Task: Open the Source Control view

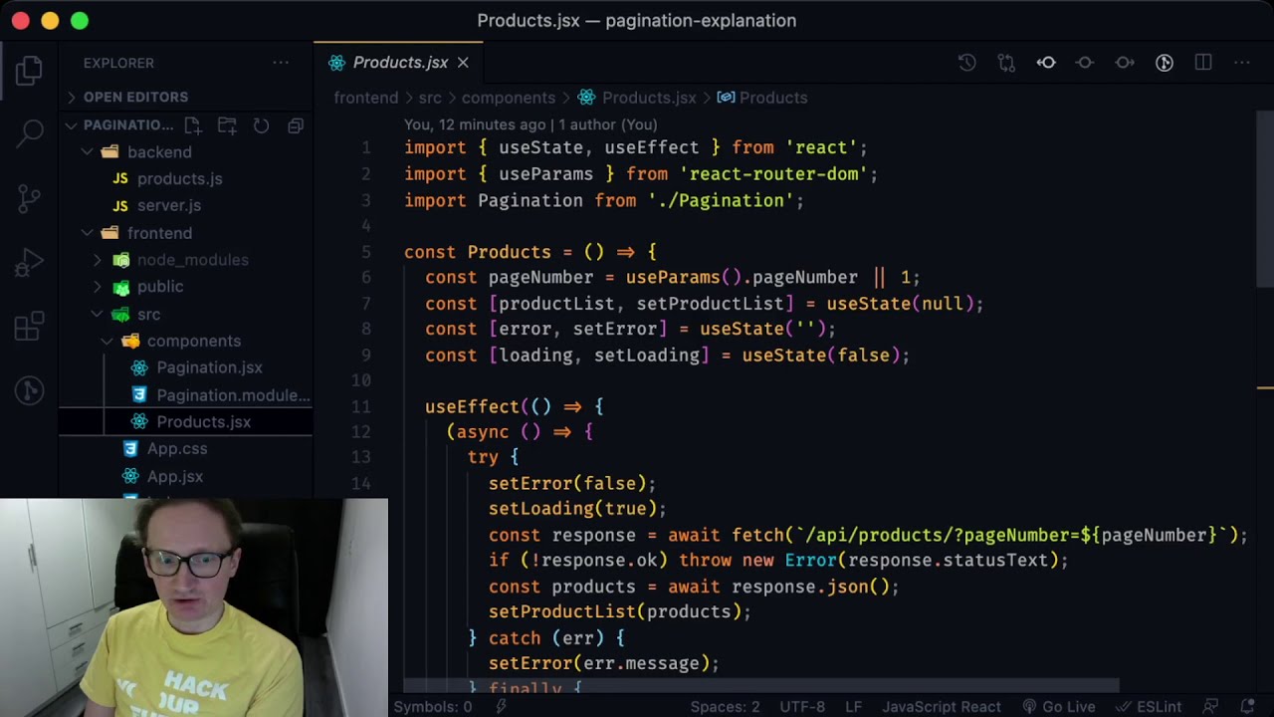Action: pos(29,198)
